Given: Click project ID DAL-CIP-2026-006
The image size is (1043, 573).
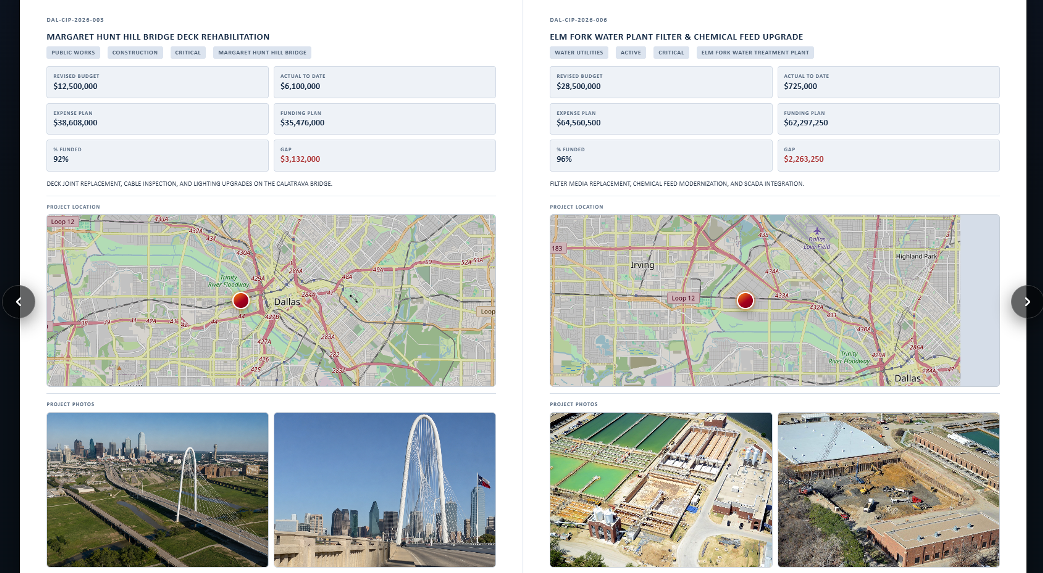Looking at the screenshot, I should [x=578, y=20].
